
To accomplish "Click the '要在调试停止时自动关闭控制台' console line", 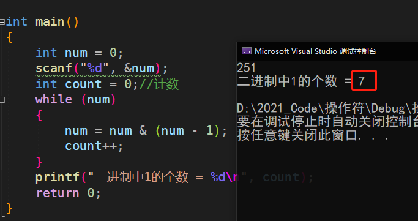I will (x=327, y=122).
